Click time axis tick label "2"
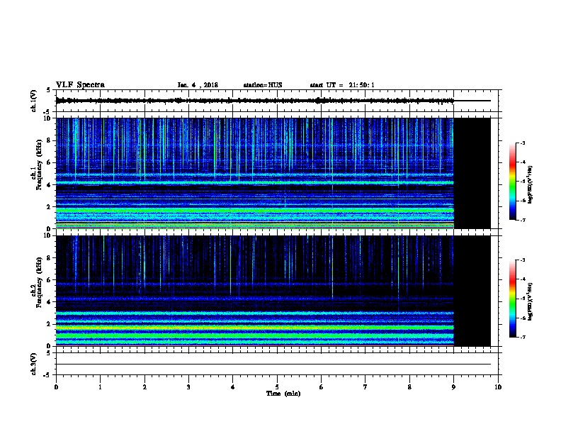The image size is (561, 434). click(x=144, y=386)
